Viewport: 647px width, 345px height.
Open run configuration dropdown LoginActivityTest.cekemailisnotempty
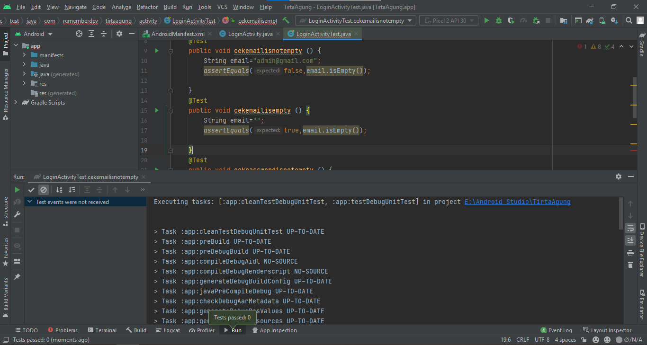(x=356, y=21)
